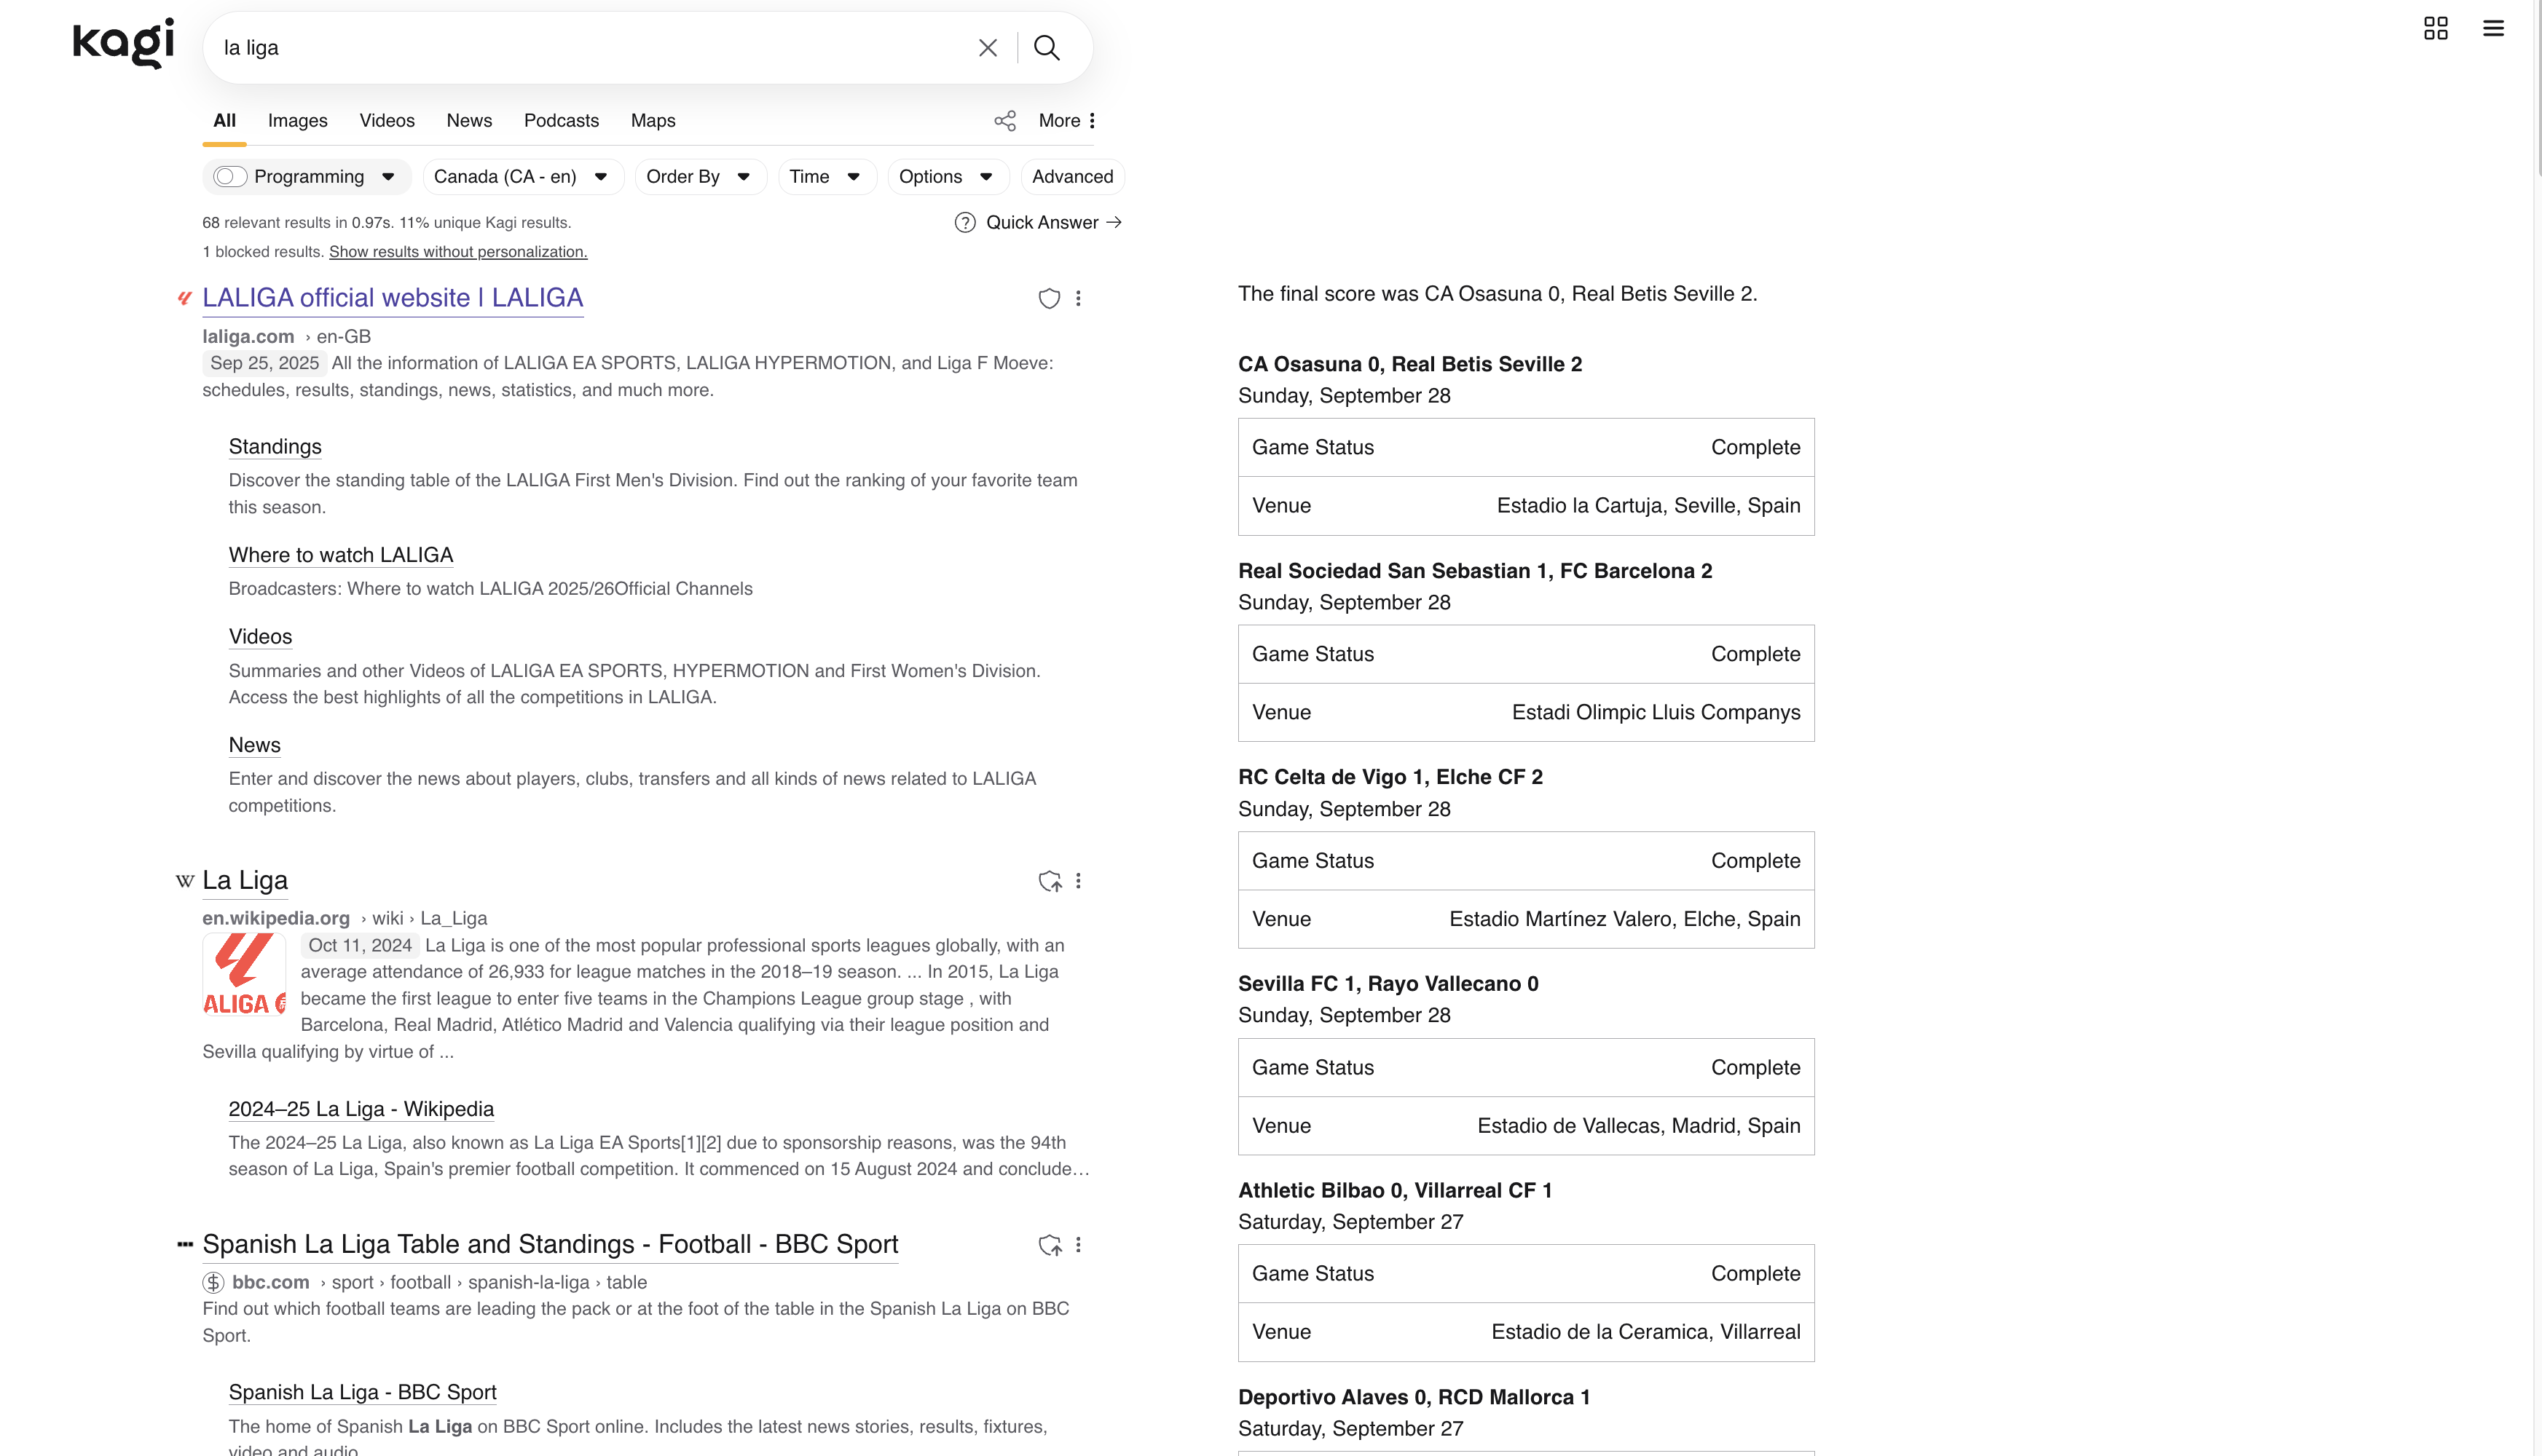Click the Advanced search button
This screenshot has height=1456, width=2542.
[x=1071, y=177]
